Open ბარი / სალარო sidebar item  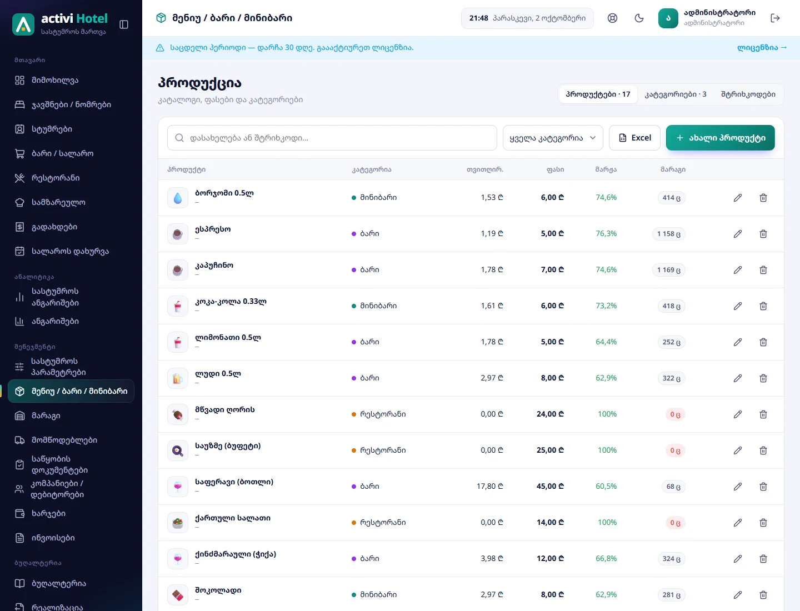(x=71, y=153)
